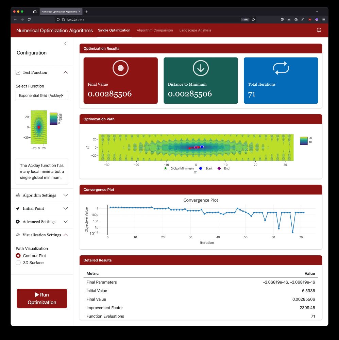Click the Improvement Factor value 2309.45
This screenshot has height=340, width=339.
(307, 308)
